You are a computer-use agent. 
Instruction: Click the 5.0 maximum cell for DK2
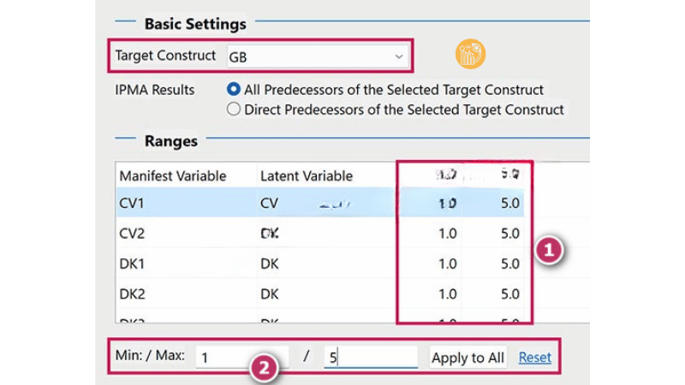[510, 293]
